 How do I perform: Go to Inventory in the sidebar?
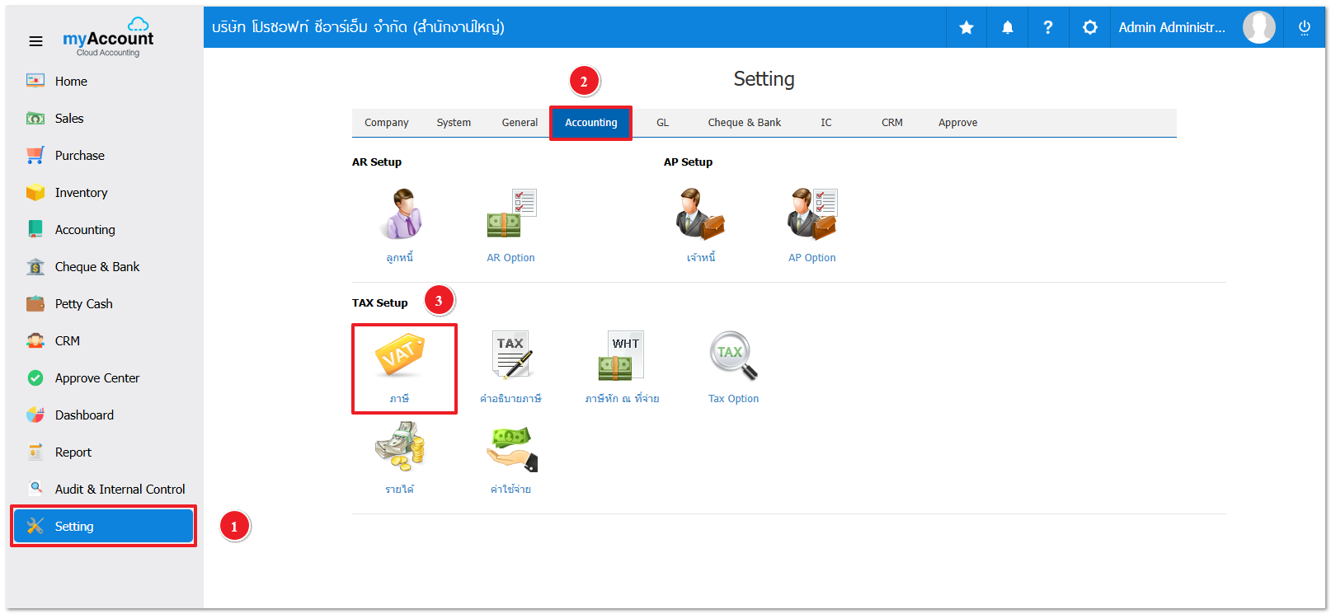tap(81, 193)
